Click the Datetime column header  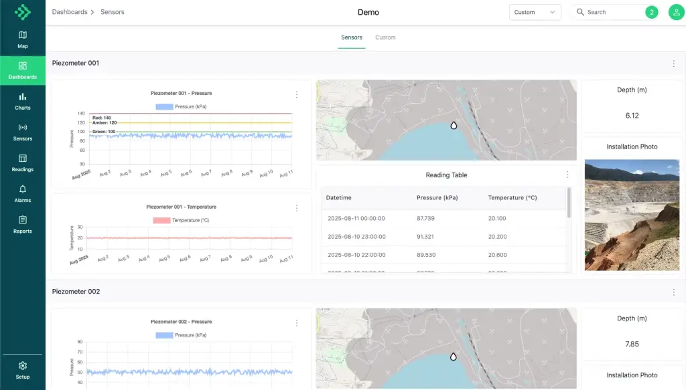pos(338,198)
